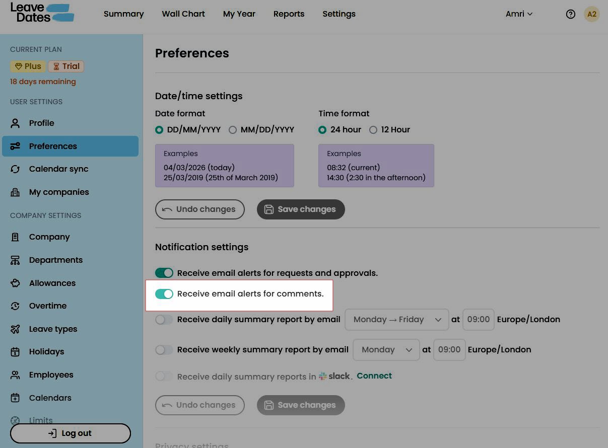Click the time format Examples box
608x448 pixels.
(x=376, y=166)
